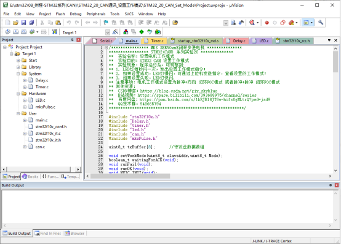Image resolution: width=341 pixels, height=244 pixels.
Task: Click the Batch Build icon
Action: click(x=32, y=32)
